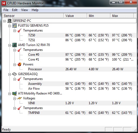Click the thermometer icon under FUJITSU SIEMENS P15

(x=20, y=30)
